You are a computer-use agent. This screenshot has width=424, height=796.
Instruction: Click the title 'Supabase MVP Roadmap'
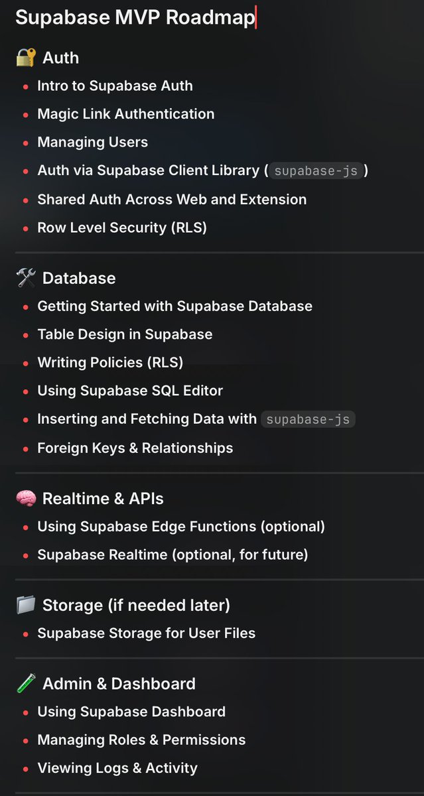coord(135,17)
